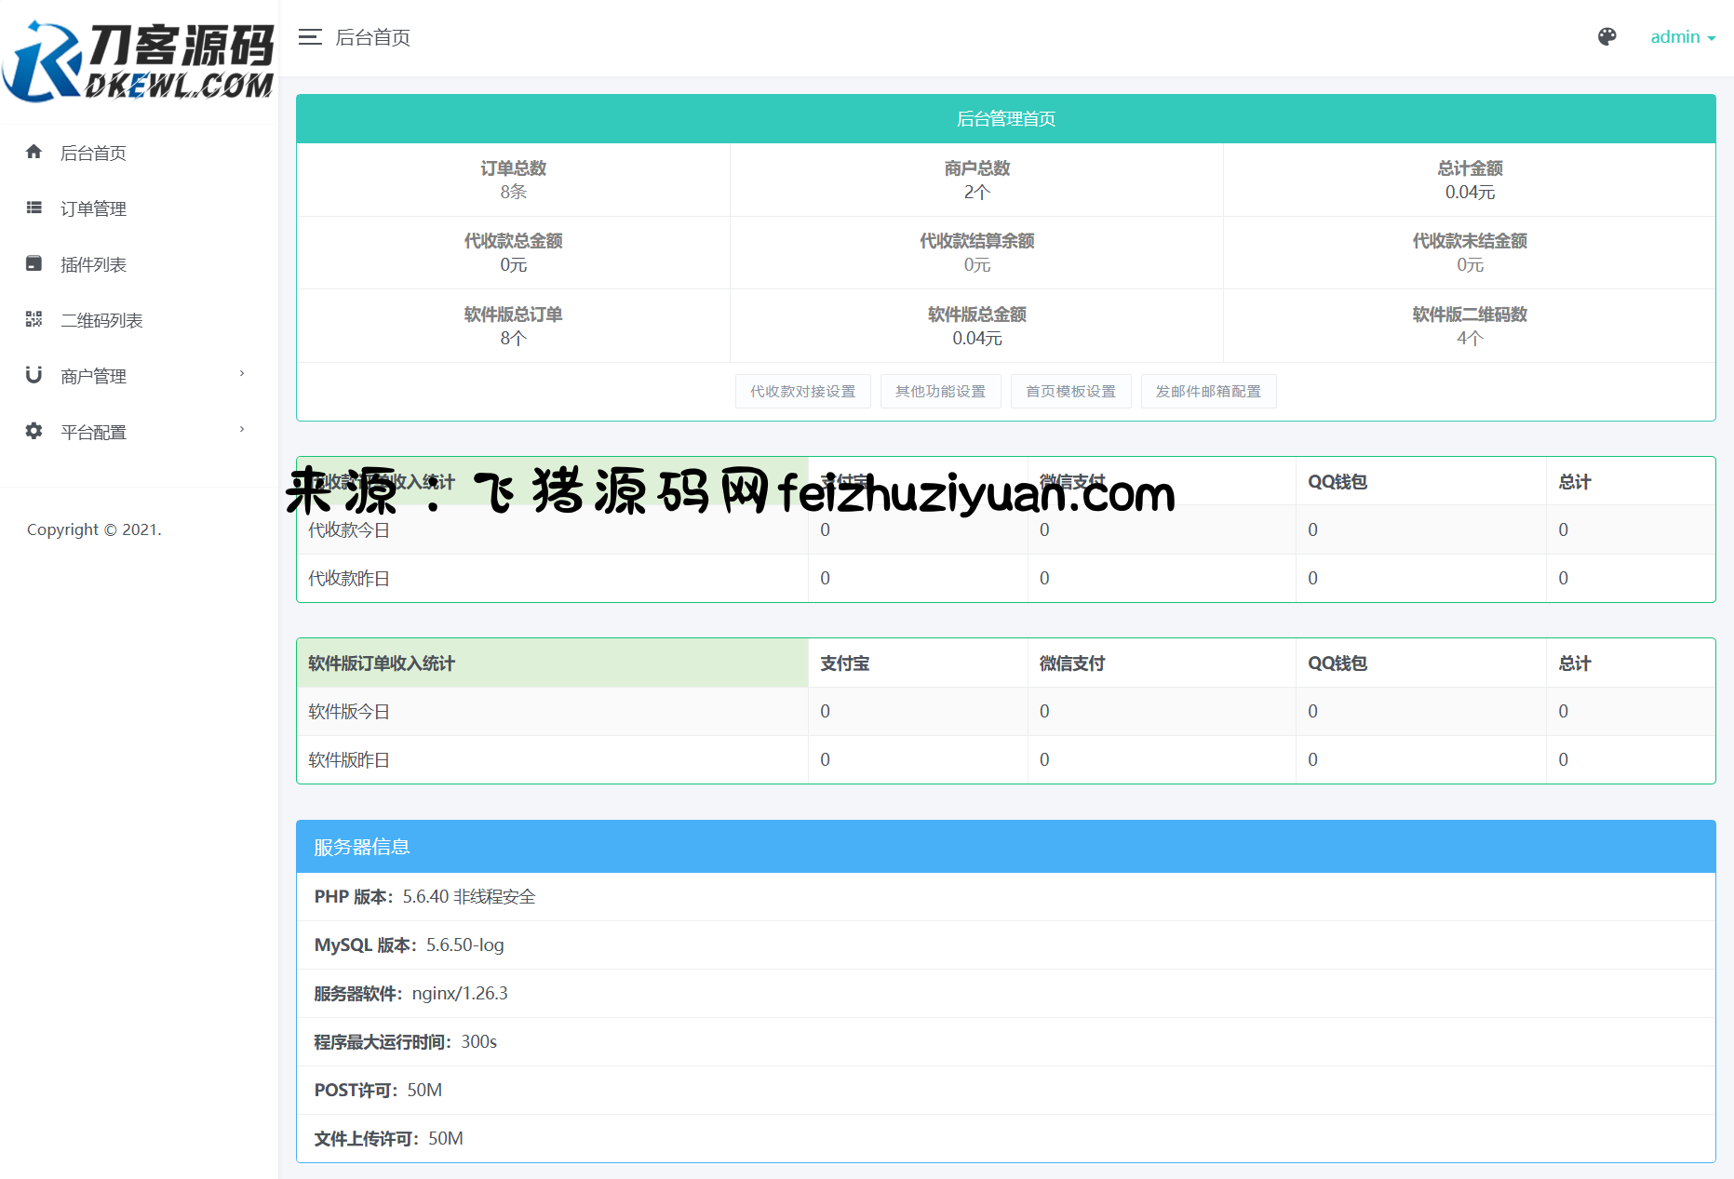Click the 刀客源码 logo image
1734x1179 pixels.
(139, 61)
